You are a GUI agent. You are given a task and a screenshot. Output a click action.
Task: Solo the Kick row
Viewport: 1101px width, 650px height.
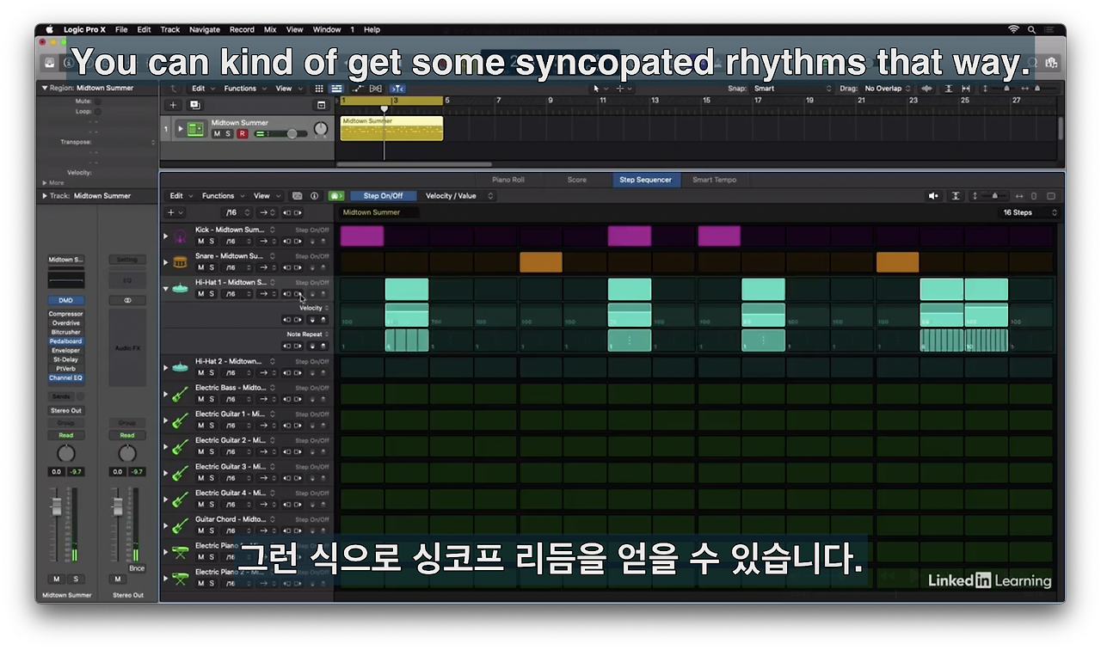(x=212, y=241)
